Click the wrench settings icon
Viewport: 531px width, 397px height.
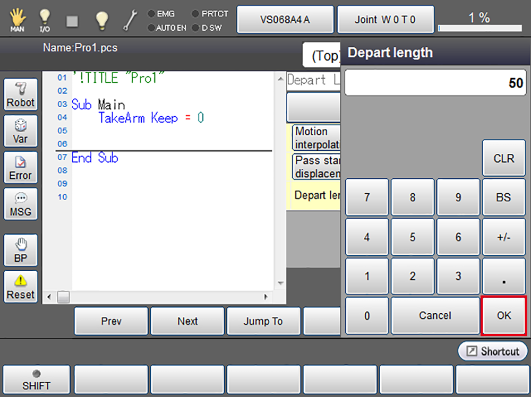[130, 20]
